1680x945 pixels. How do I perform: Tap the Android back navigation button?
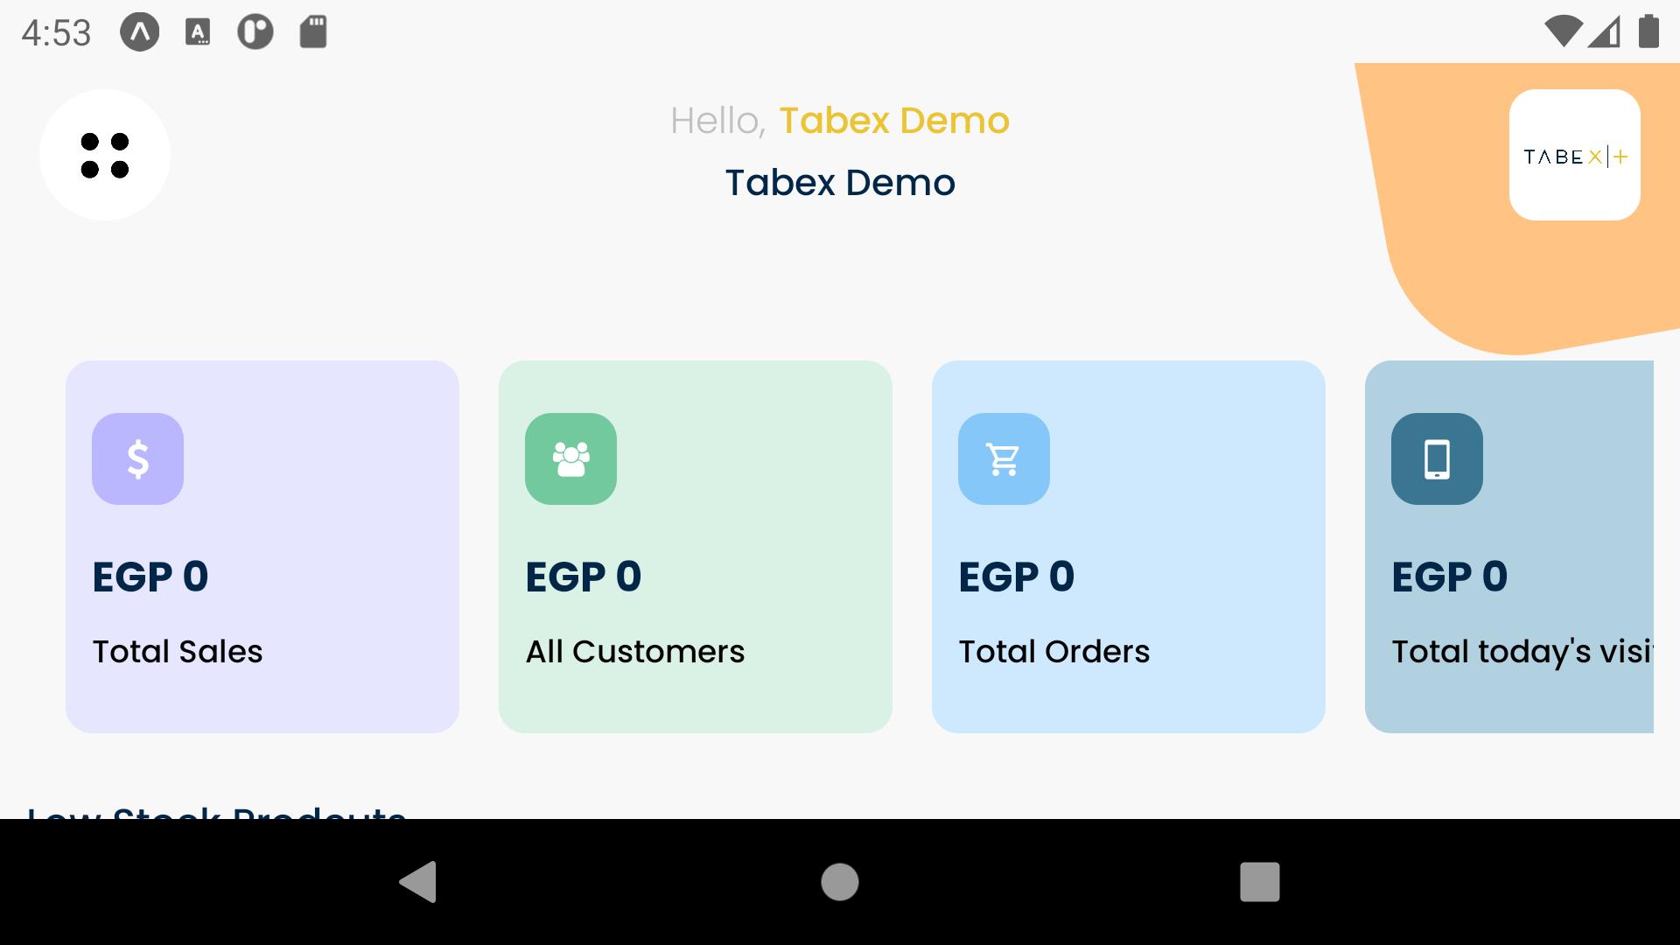[418, 882]
